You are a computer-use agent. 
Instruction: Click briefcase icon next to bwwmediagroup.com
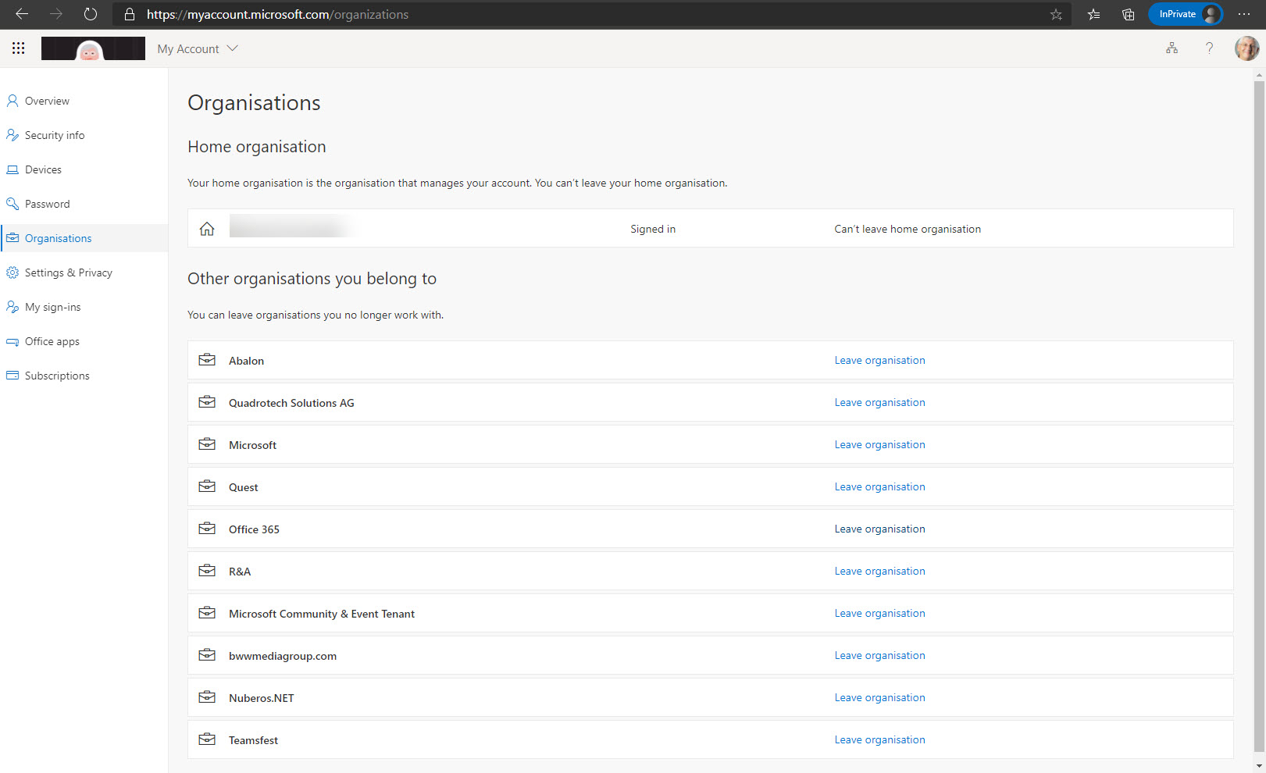(207, 655)
